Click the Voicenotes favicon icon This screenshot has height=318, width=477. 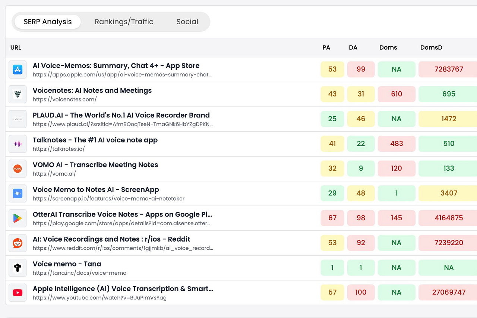(18, 94)
